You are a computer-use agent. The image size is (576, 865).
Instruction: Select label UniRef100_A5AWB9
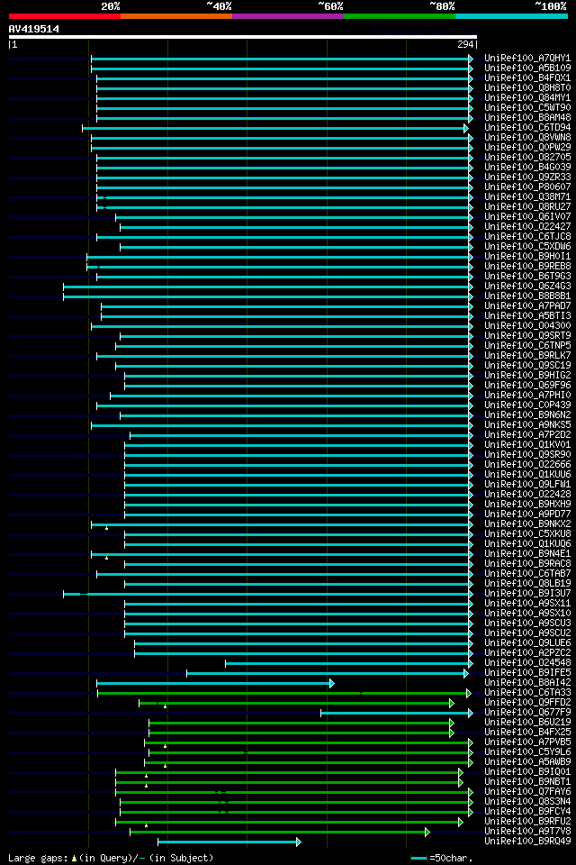click(527, 763)
